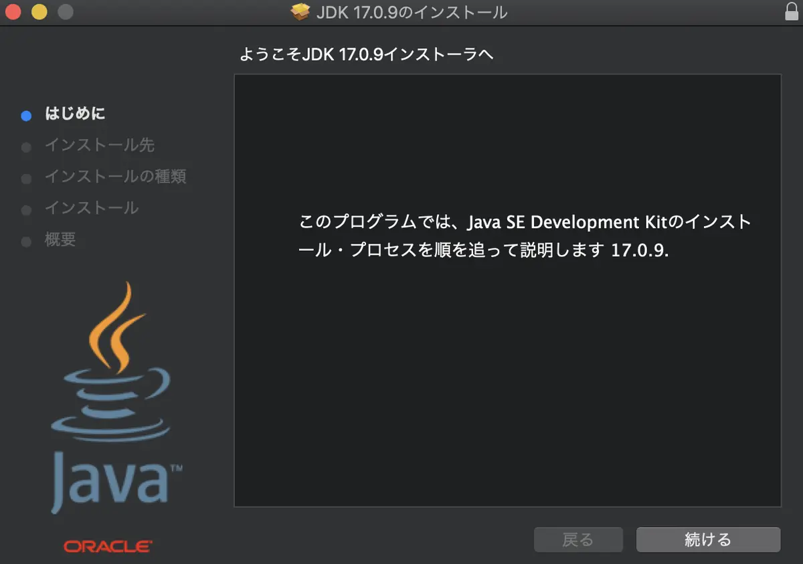803x564 pixels.
Task: Click the 戻る back button
Action: [578, 539]
